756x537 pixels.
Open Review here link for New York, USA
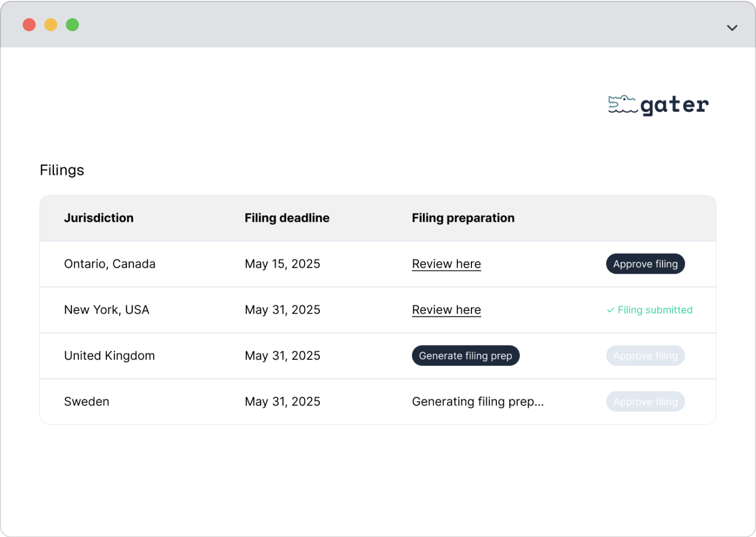coord(446,310)
